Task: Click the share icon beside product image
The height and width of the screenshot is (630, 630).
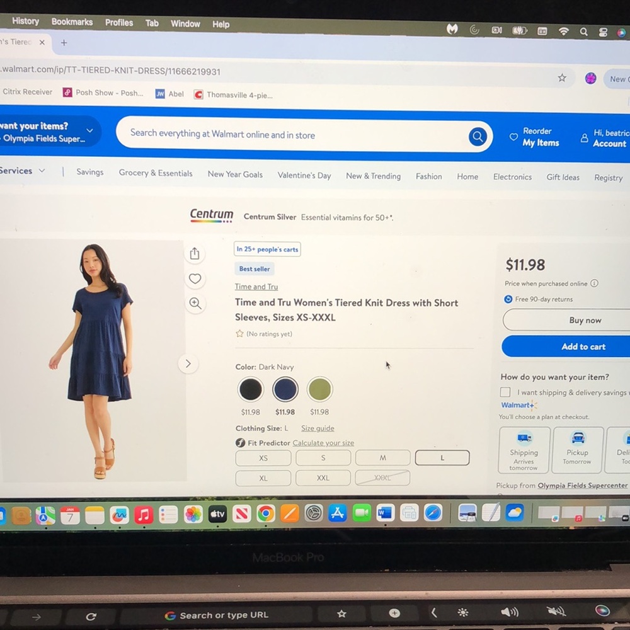Action: tap(195, 253)
